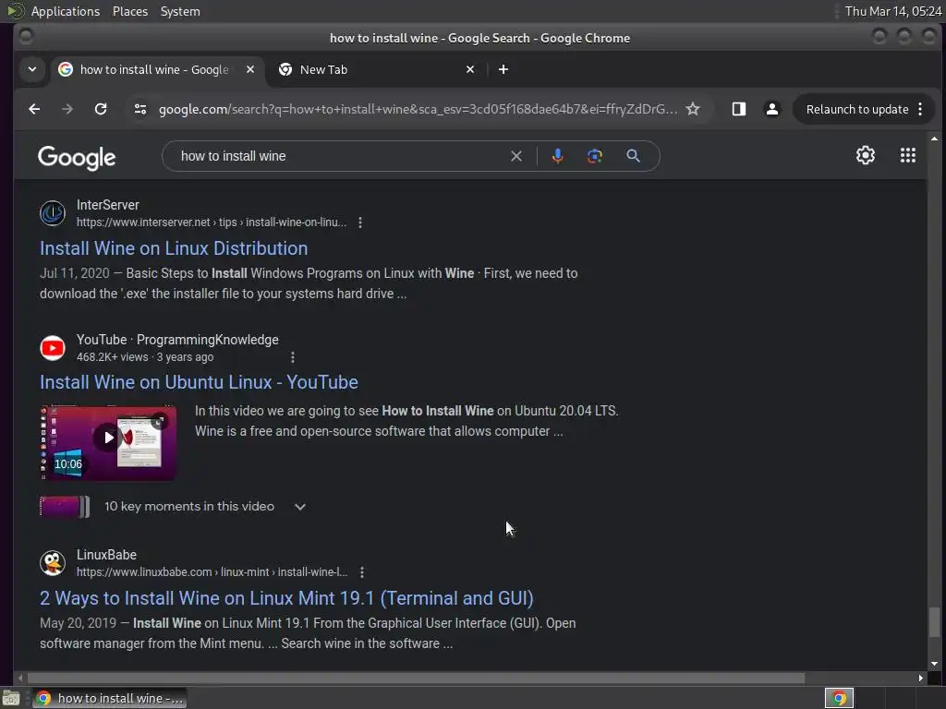This screenshot has height=709, width=946.
Task: Click the LinuxBabe penguin favicon
Action: pyautogui.click(x=53, y=563)
